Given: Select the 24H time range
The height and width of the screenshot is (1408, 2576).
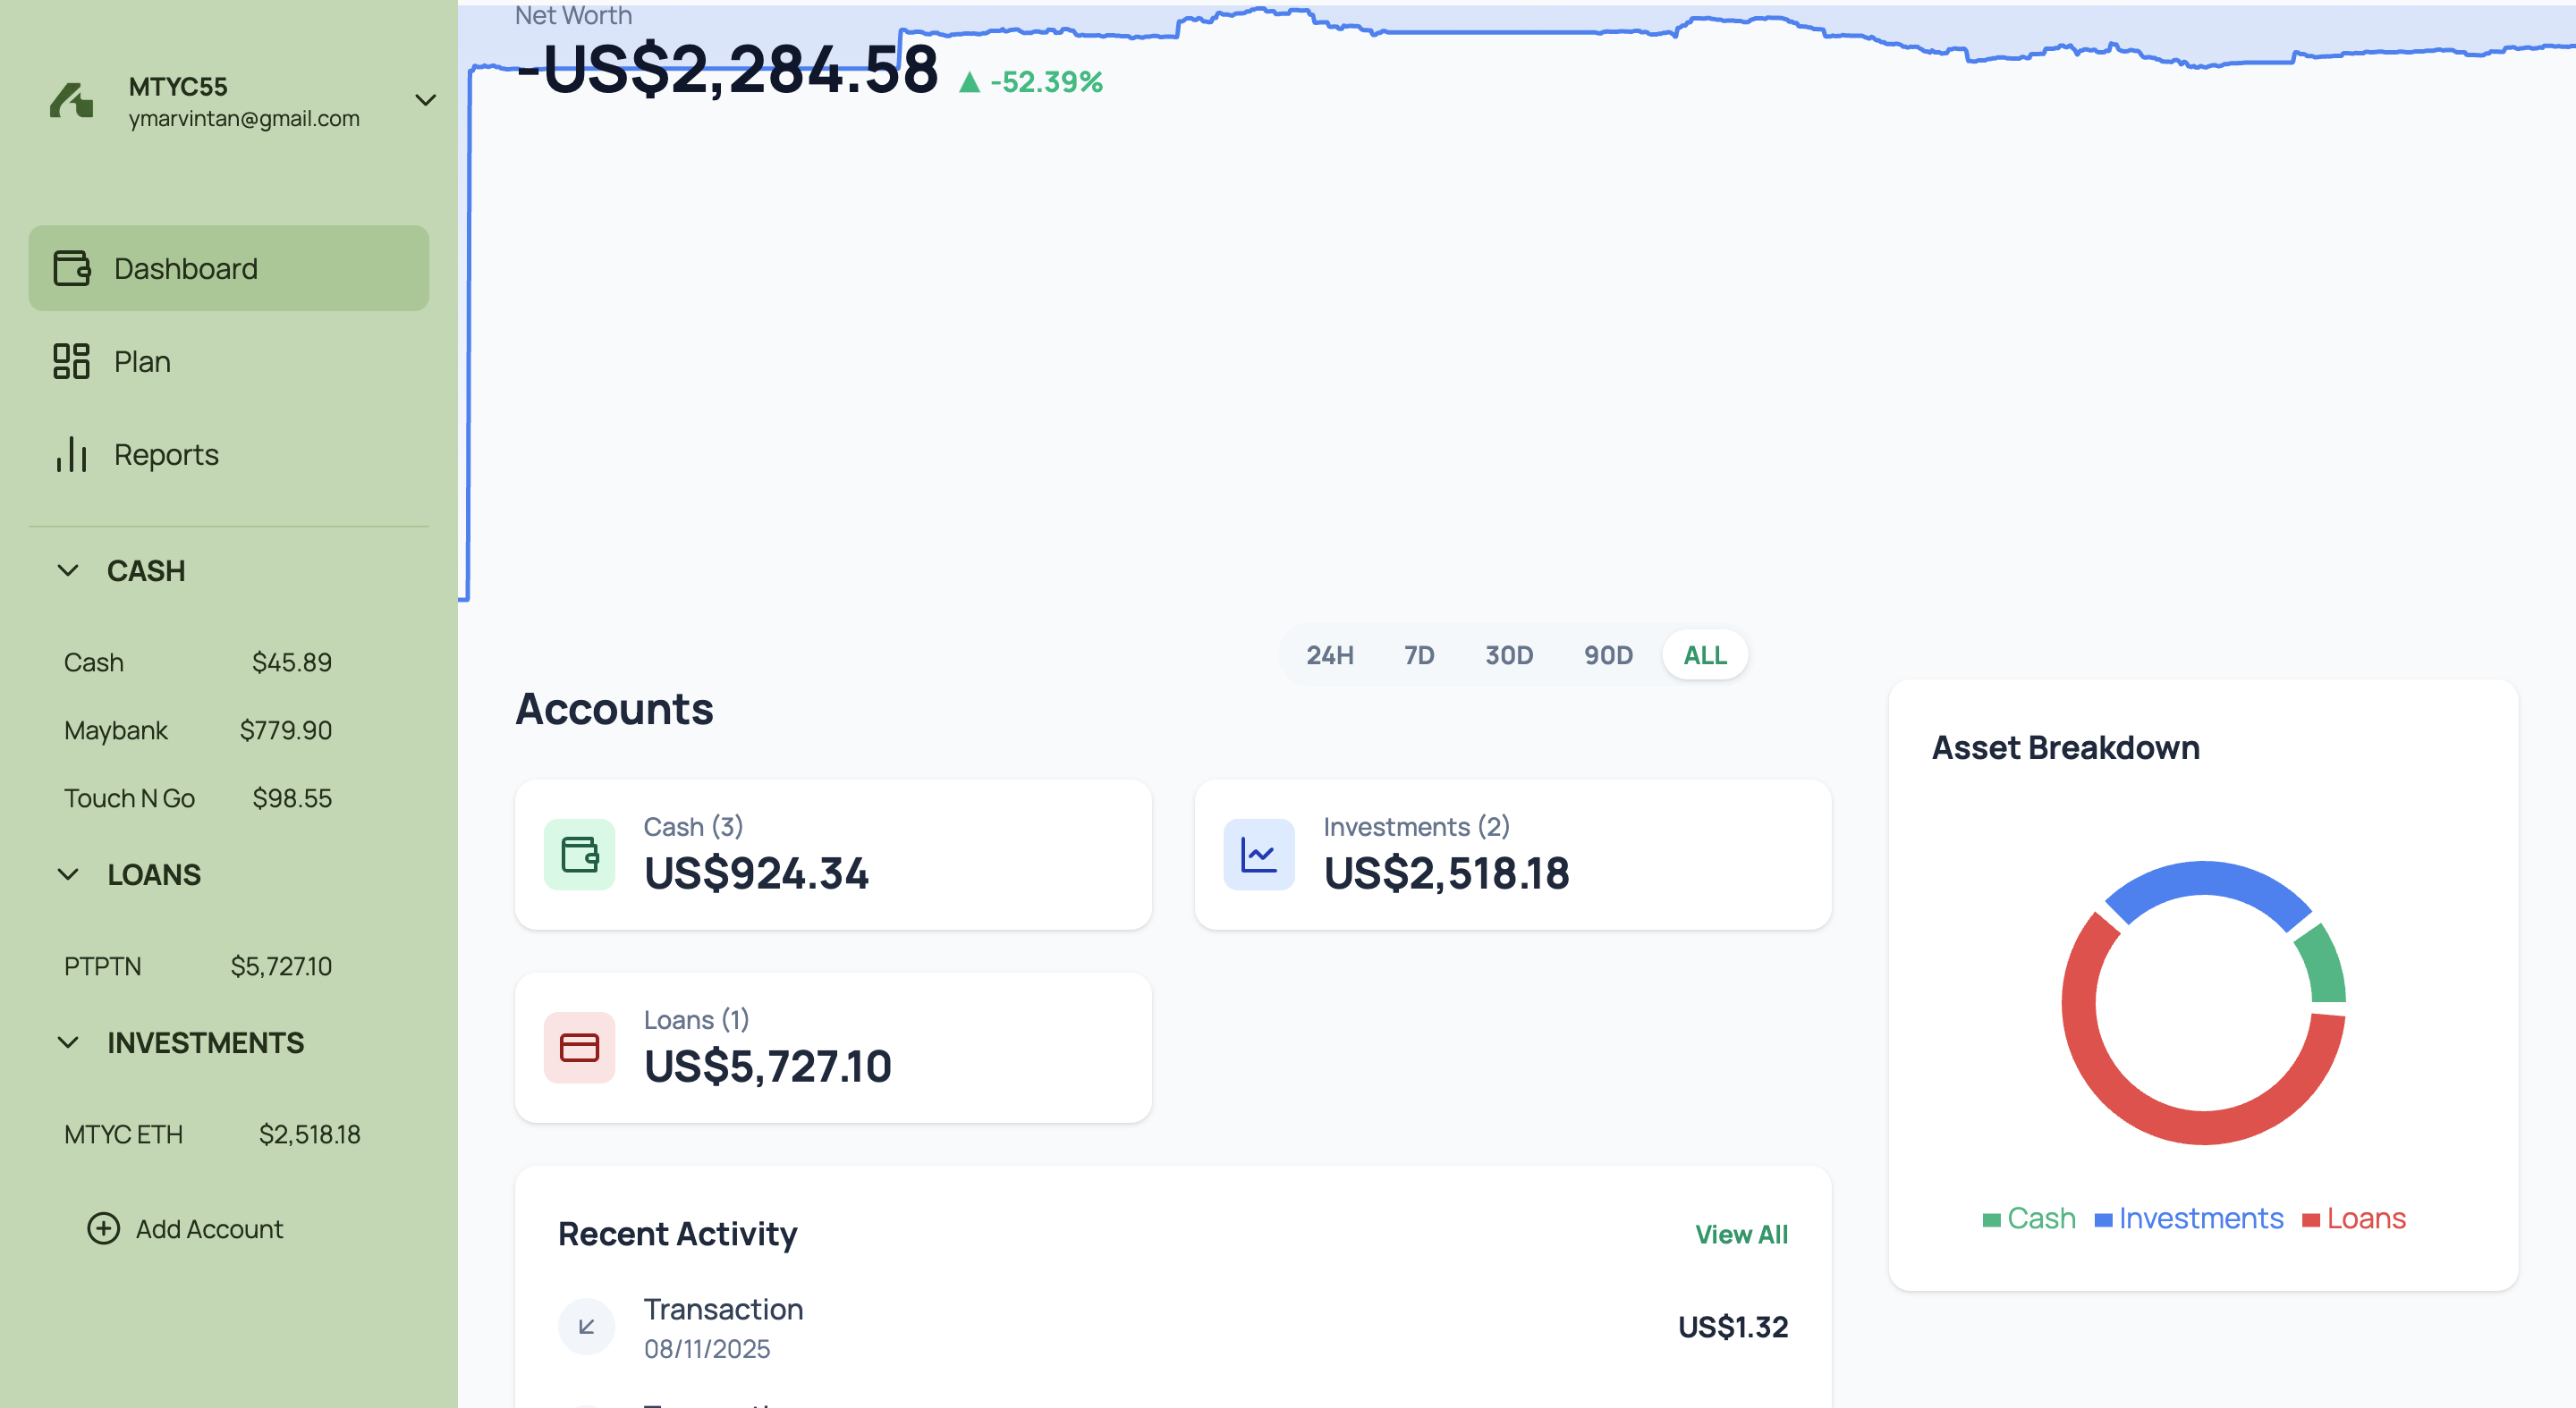Looking at the screenshot, I should [1329, 654].
